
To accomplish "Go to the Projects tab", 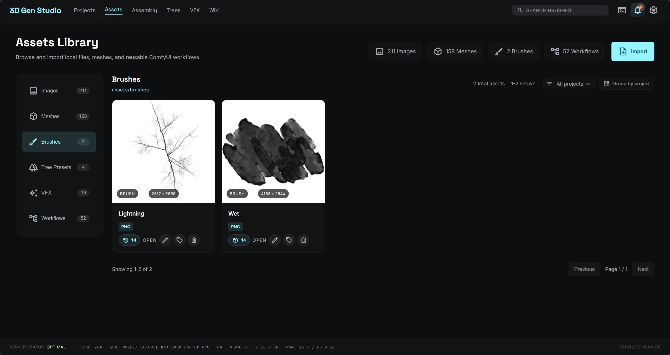I will point(85,10).
